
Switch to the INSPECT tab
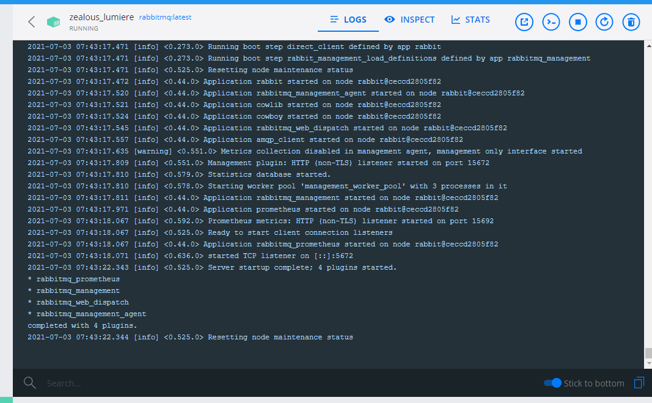coord(409,20)
